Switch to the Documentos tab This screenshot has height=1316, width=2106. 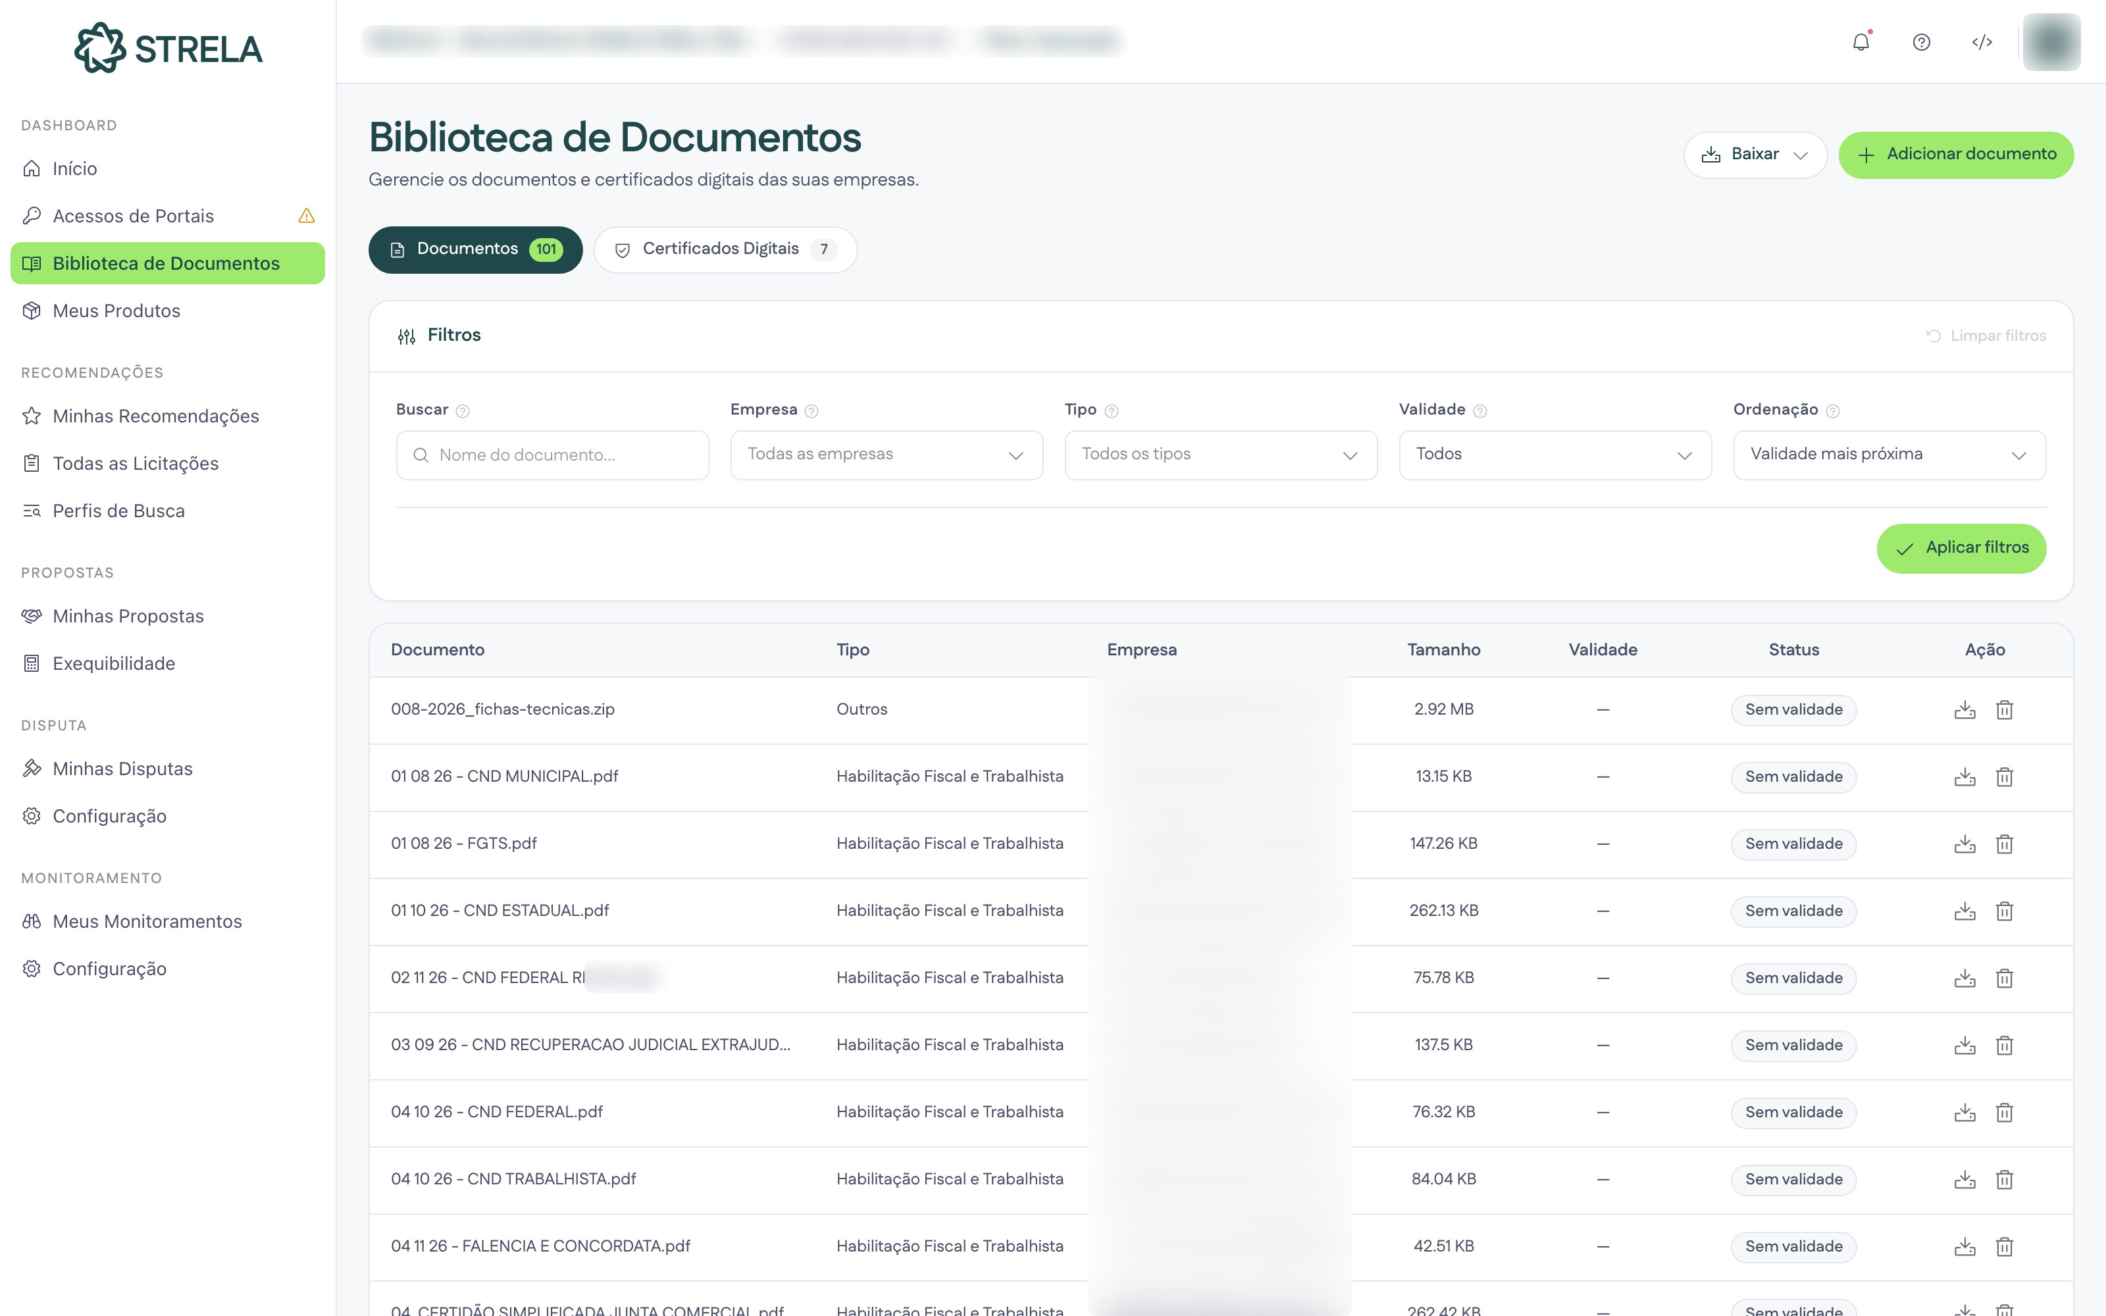(475, 250)
